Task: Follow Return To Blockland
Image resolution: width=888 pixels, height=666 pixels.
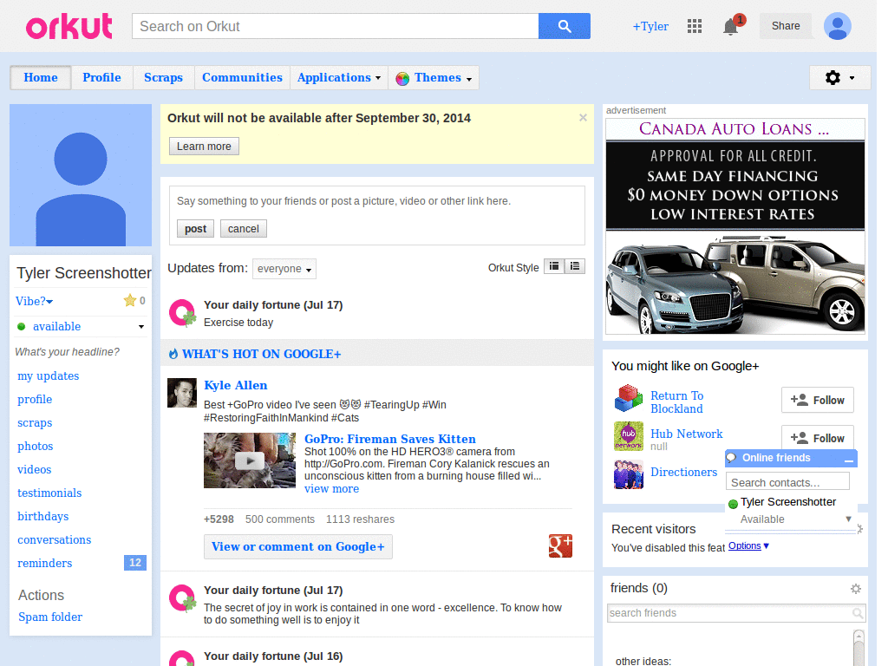Action: point(817,401)
